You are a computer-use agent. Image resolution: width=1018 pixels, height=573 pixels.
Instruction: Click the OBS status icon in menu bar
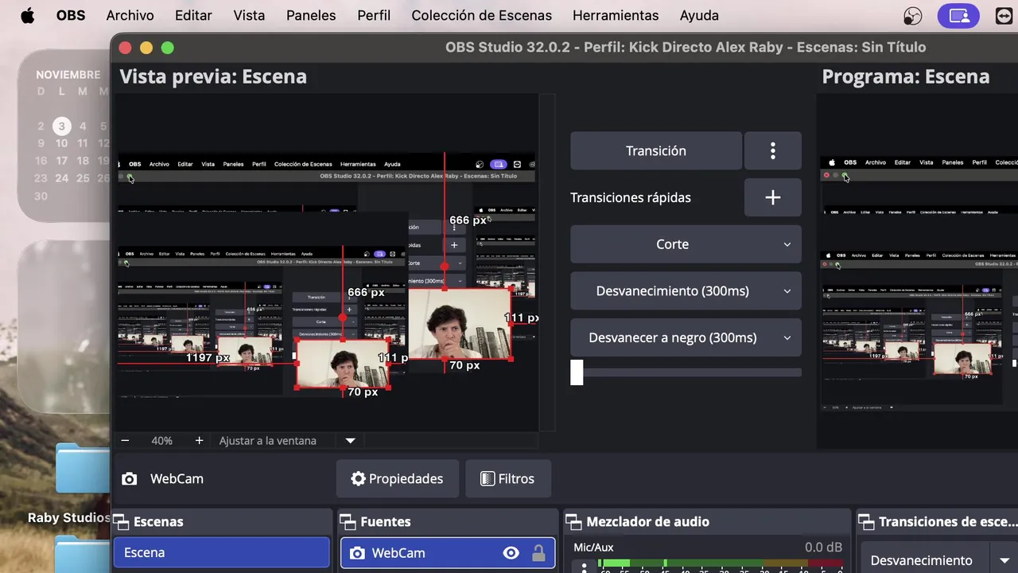click(913, 16)
